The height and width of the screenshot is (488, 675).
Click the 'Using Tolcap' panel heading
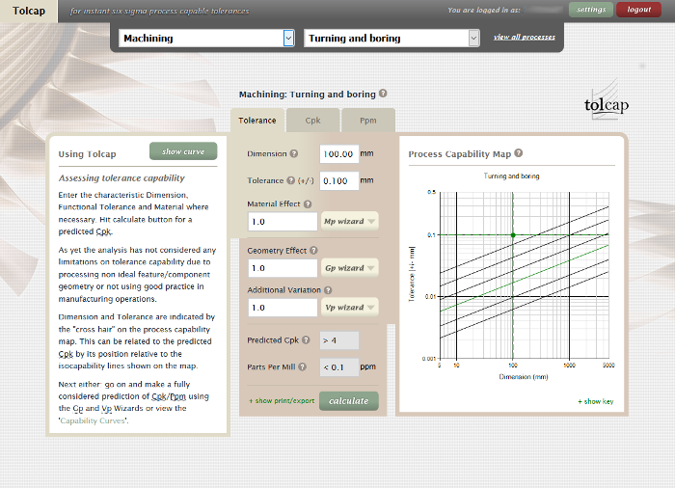point(88,154)
